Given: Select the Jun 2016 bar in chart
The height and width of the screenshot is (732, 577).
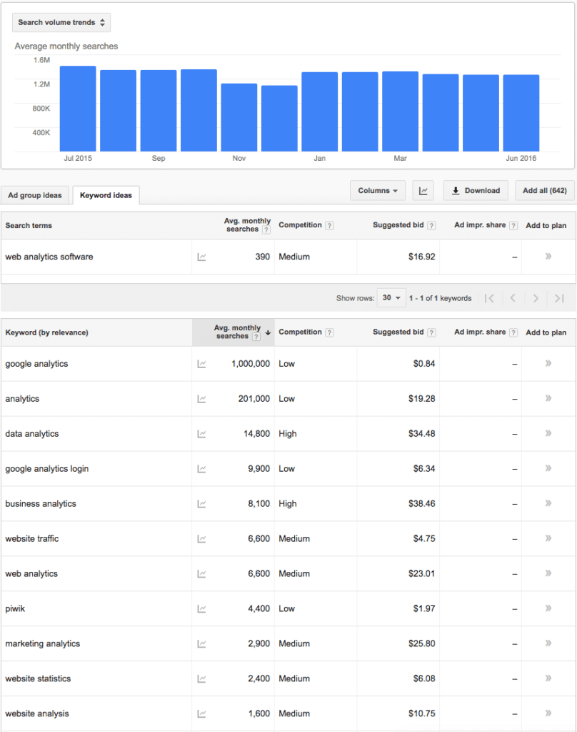Looking at the screenshot, I should 521,113.
